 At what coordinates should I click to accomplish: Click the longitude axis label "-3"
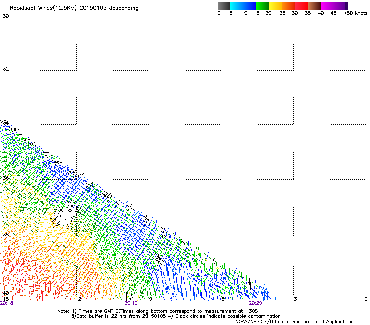[x=294, y=299]
